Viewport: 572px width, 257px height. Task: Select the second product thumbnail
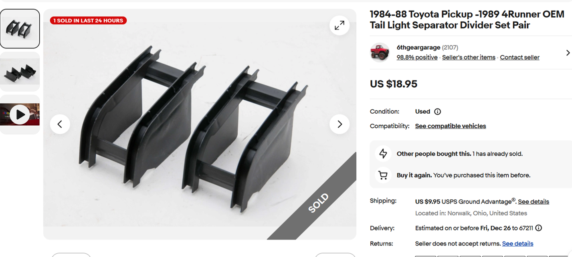click(x=20, y=72)
